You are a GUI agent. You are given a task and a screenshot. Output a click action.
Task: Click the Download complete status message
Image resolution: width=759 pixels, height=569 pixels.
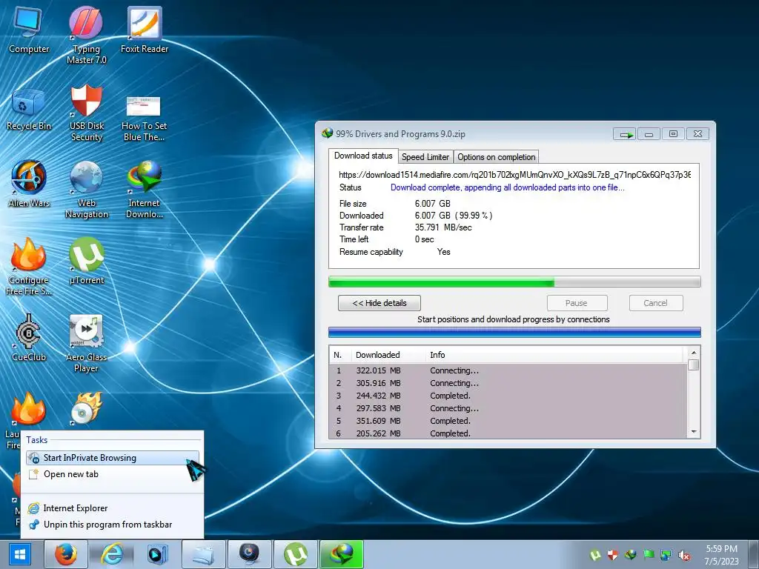point(507,187)
